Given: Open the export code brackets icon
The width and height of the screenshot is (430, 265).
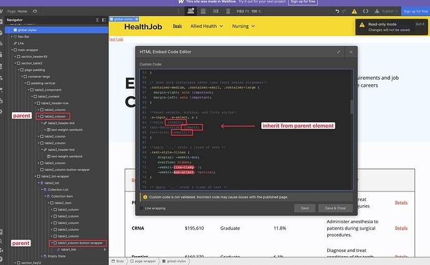Looking at the screenshot, I should click(x=366, y=11).
